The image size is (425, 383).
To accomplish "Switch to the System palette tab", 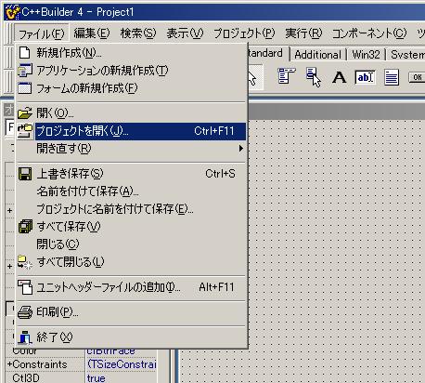I will [x=406, y=55].
